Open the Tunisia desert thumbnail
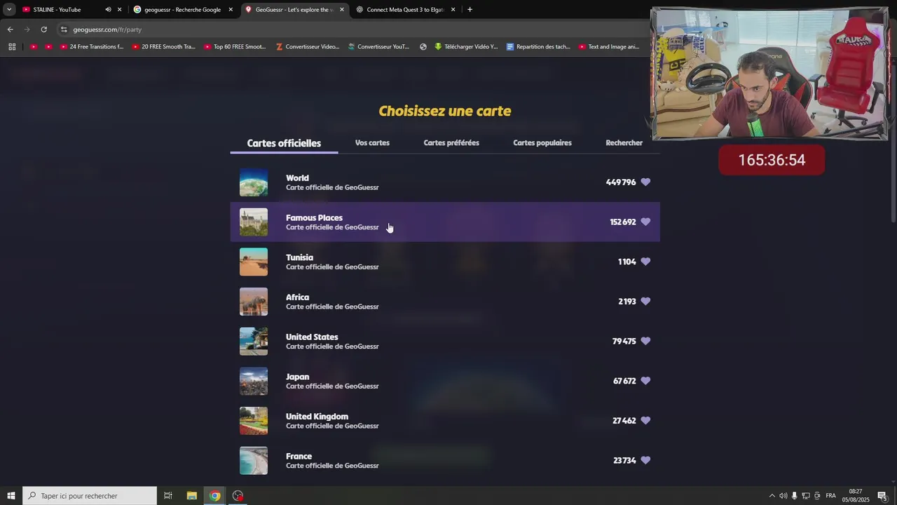The image size is (897, 505). (254, 262)
